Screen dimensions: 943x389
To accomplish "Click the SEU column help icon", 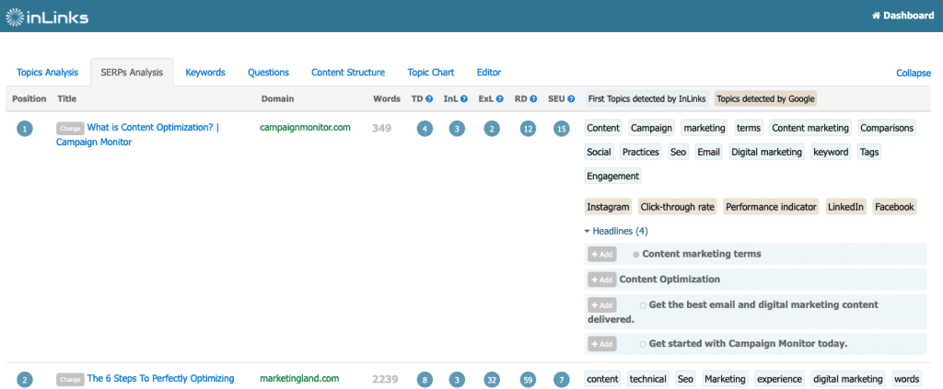I will (x=572, y=99).
